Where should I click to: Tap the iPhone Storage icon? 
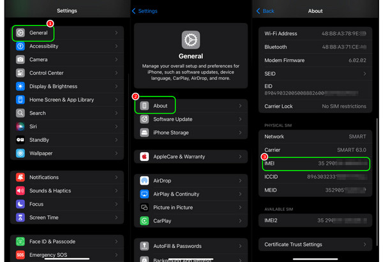(x=144, y=132)
